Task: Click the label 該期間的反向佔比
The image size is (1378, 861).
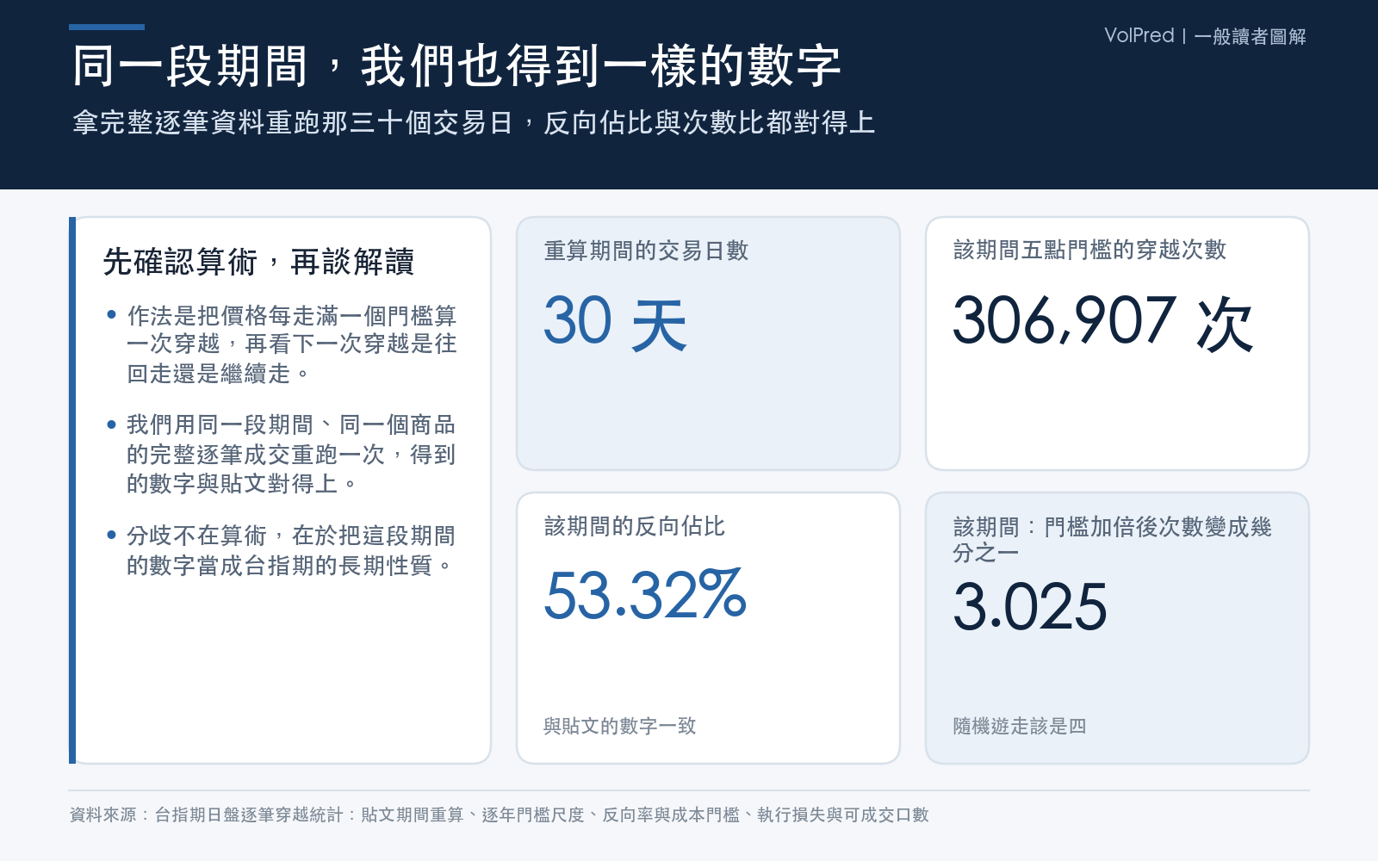Action: [x=635, y=526]
